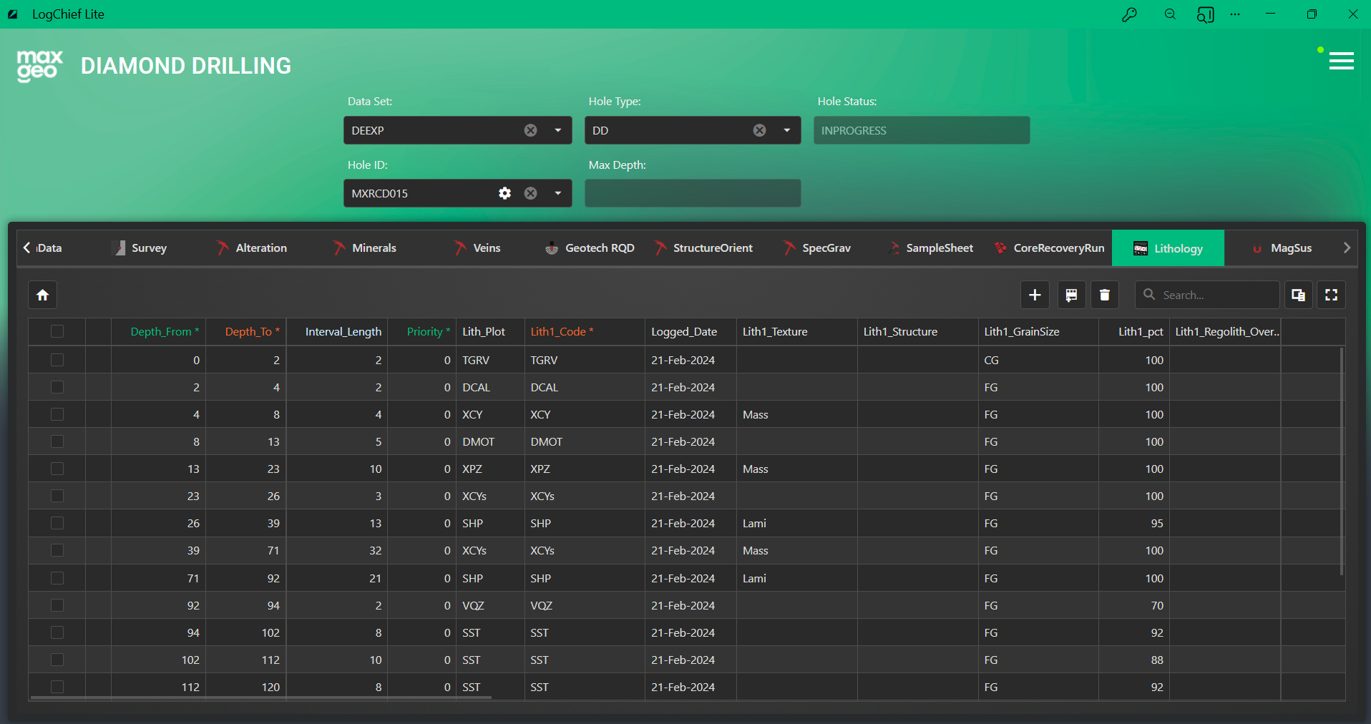The width and height of the screenshot is (1371, 724).
Task: Click the Geotech RQD tab icon
Action: click(552, 248)
